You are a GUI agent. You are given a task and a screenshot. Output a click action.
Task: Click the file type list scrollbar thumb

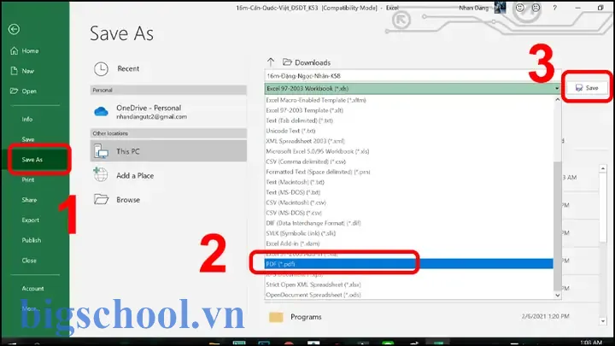[x=557, y=226]
